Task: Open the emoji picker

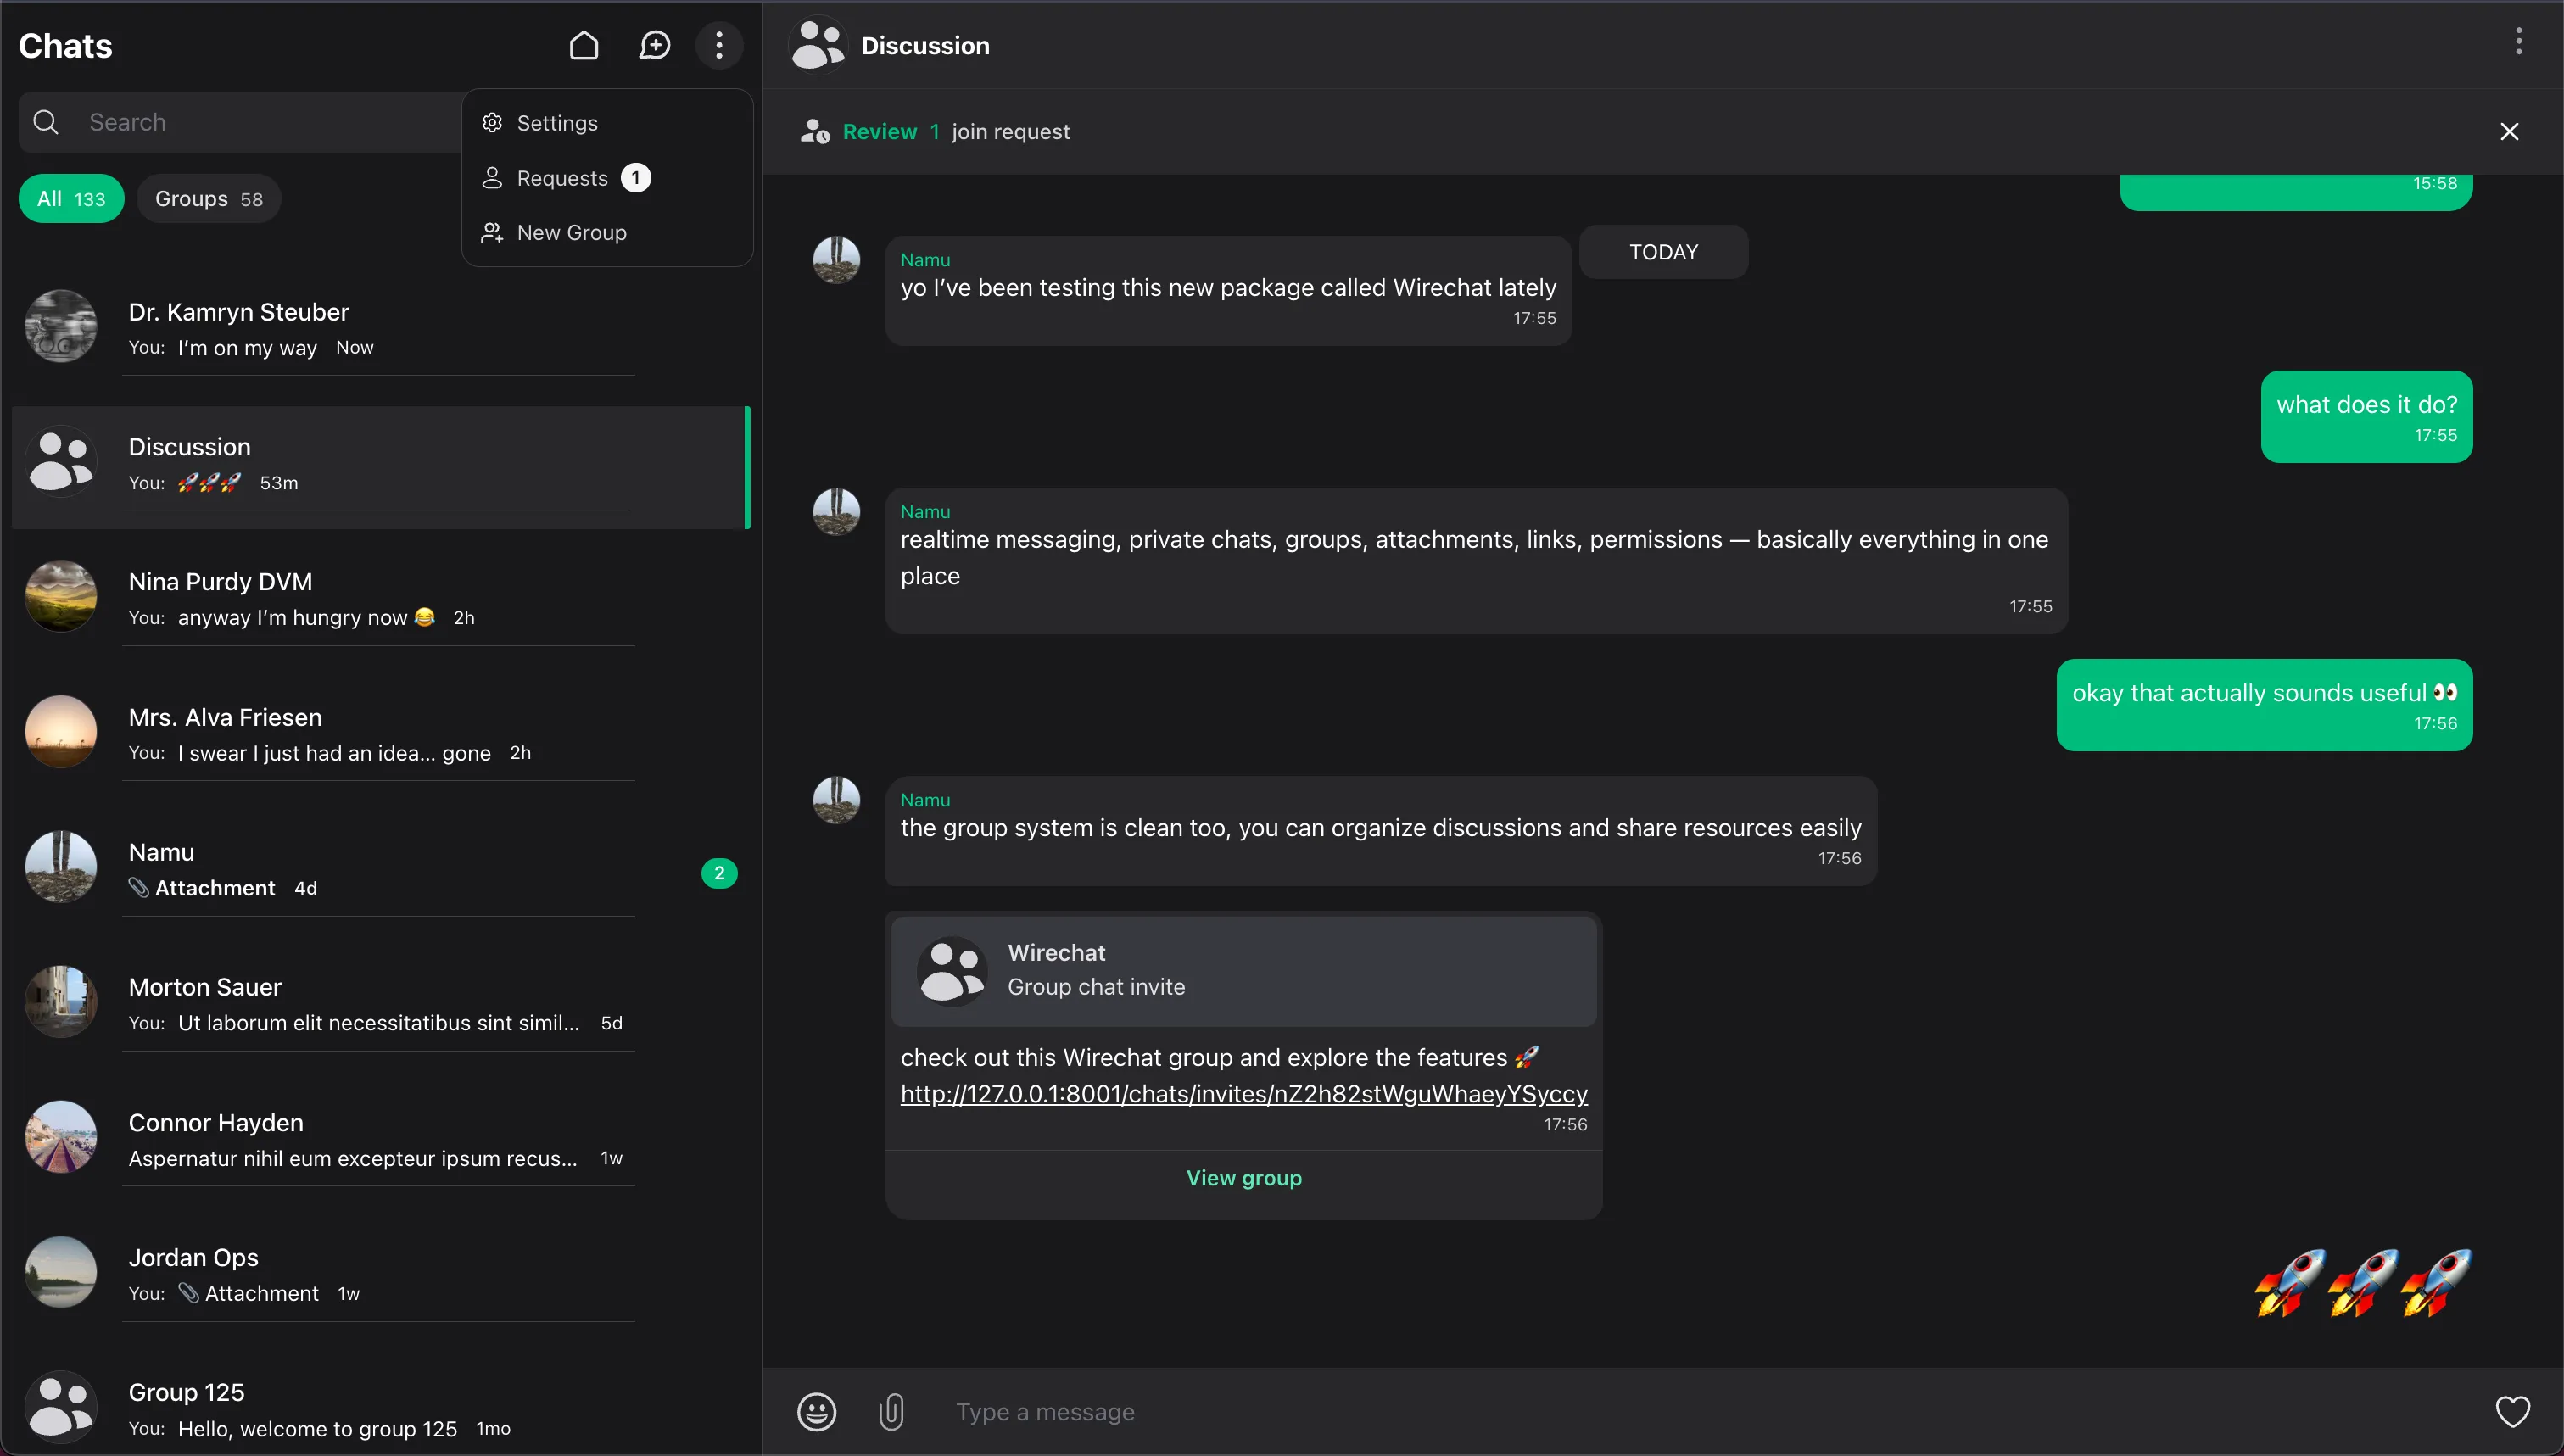Action: point(816,1411)
